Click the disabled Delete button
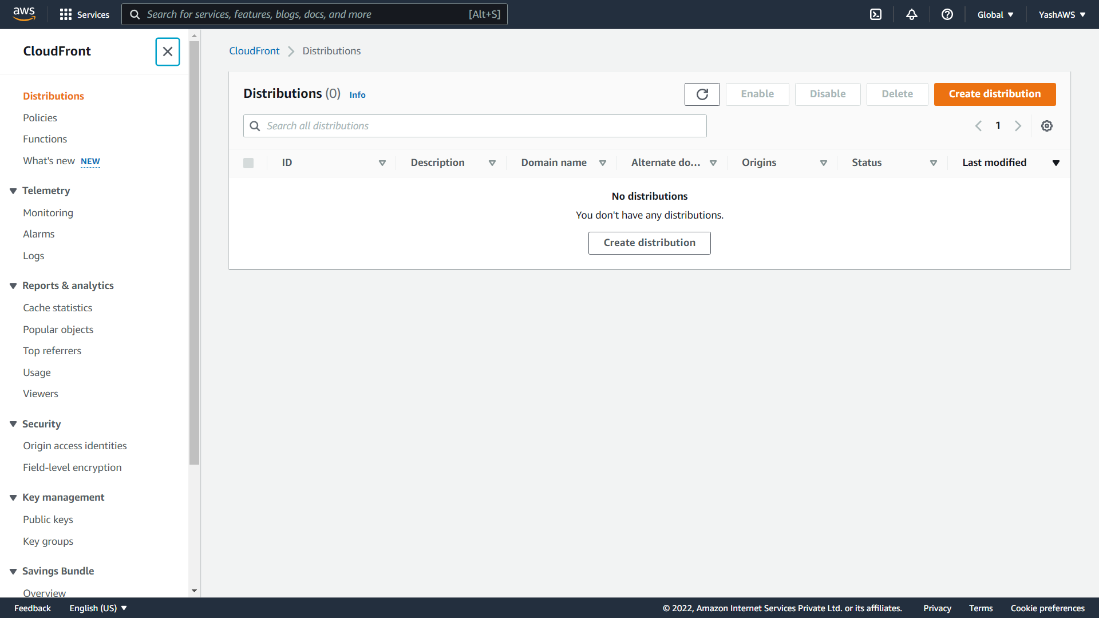This screenshot has width=1099, height=618. point(898,94)
